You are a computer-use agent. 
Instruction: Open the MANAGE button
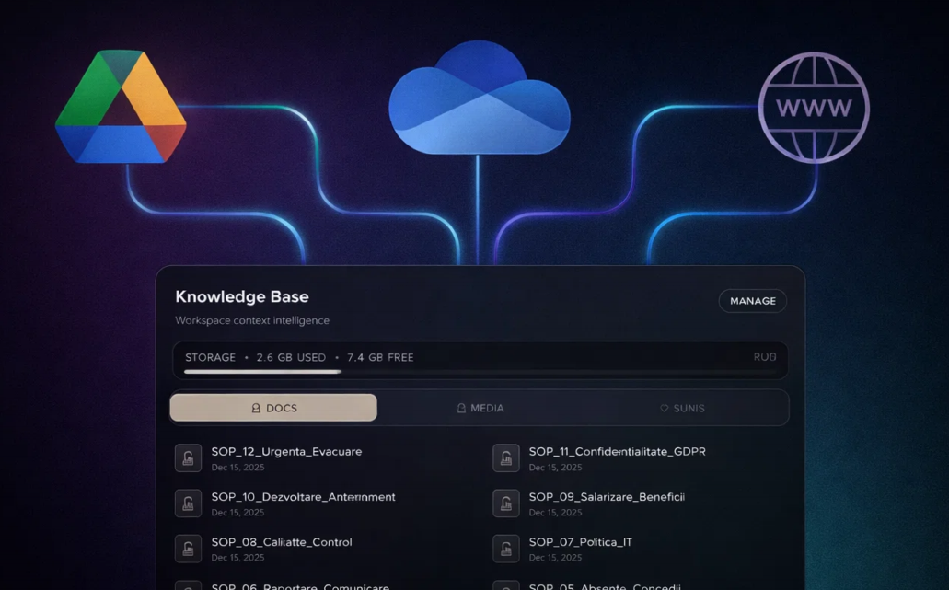[752, 301]
